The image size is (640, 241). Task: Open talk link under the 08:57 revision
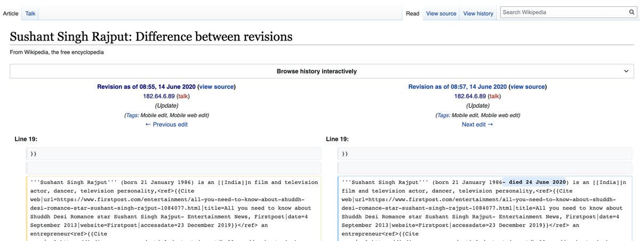(x=494, y=96)
